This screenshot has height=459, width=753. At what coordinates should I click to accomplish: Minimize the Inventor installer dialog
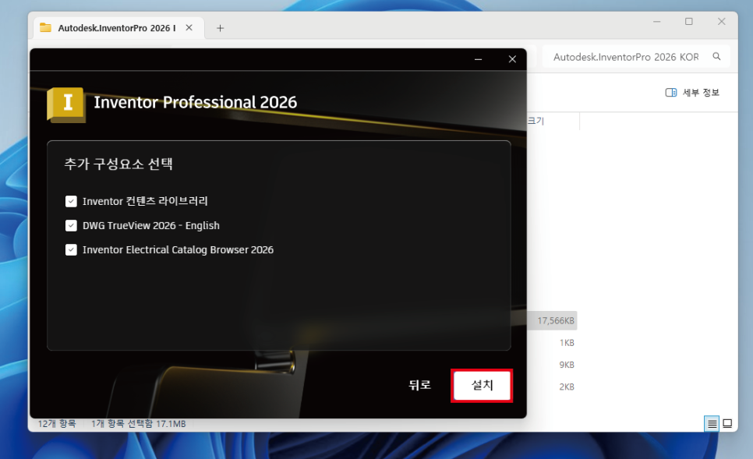click(x=478, y=59)
